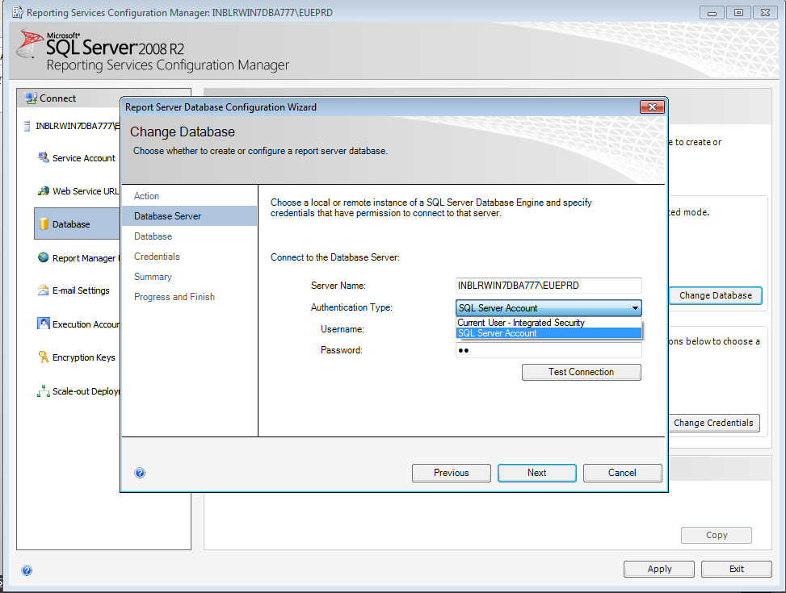Screen dimensions: 786x593
Task: Select the INBLRWIN7DBA777 server node icon
Action: point(27,126)
